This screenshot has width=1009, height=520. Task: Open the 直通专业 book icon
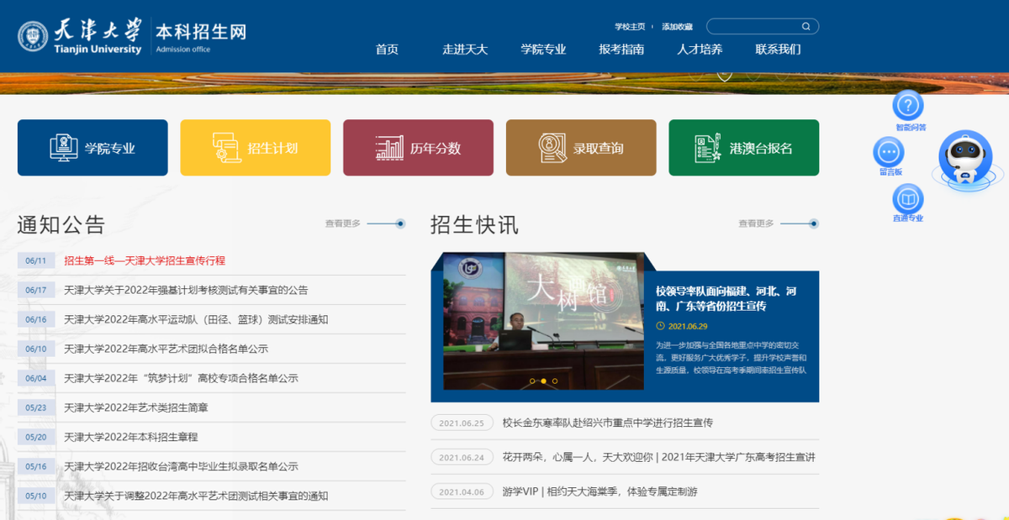pyautogui.click(x=907, y=199)
